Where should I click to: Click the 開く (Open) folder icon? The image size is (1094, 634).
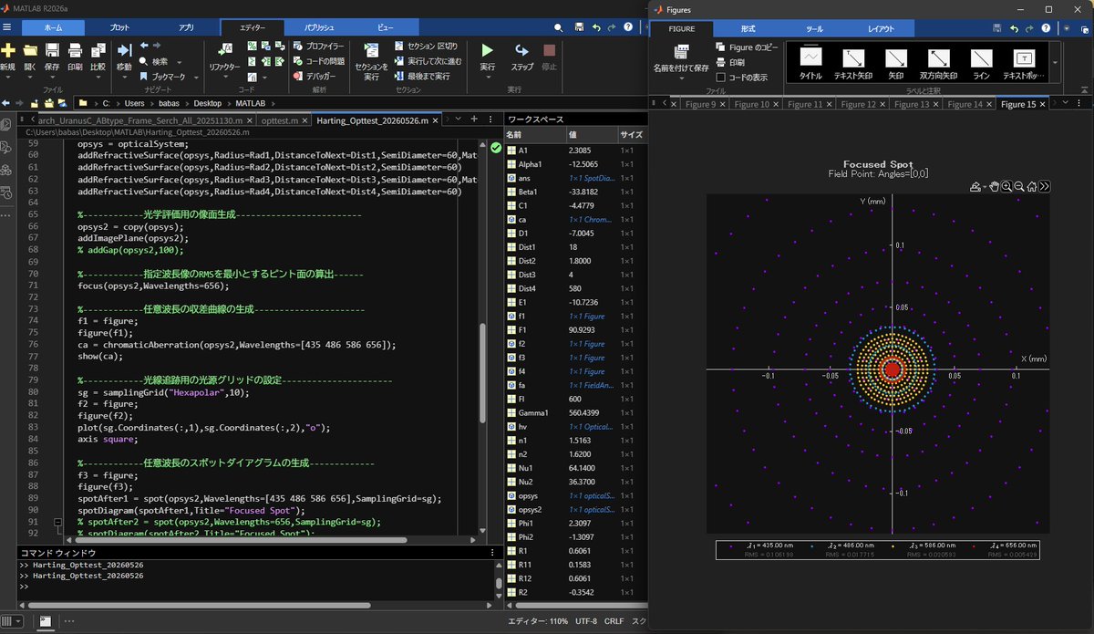(30, 49)
